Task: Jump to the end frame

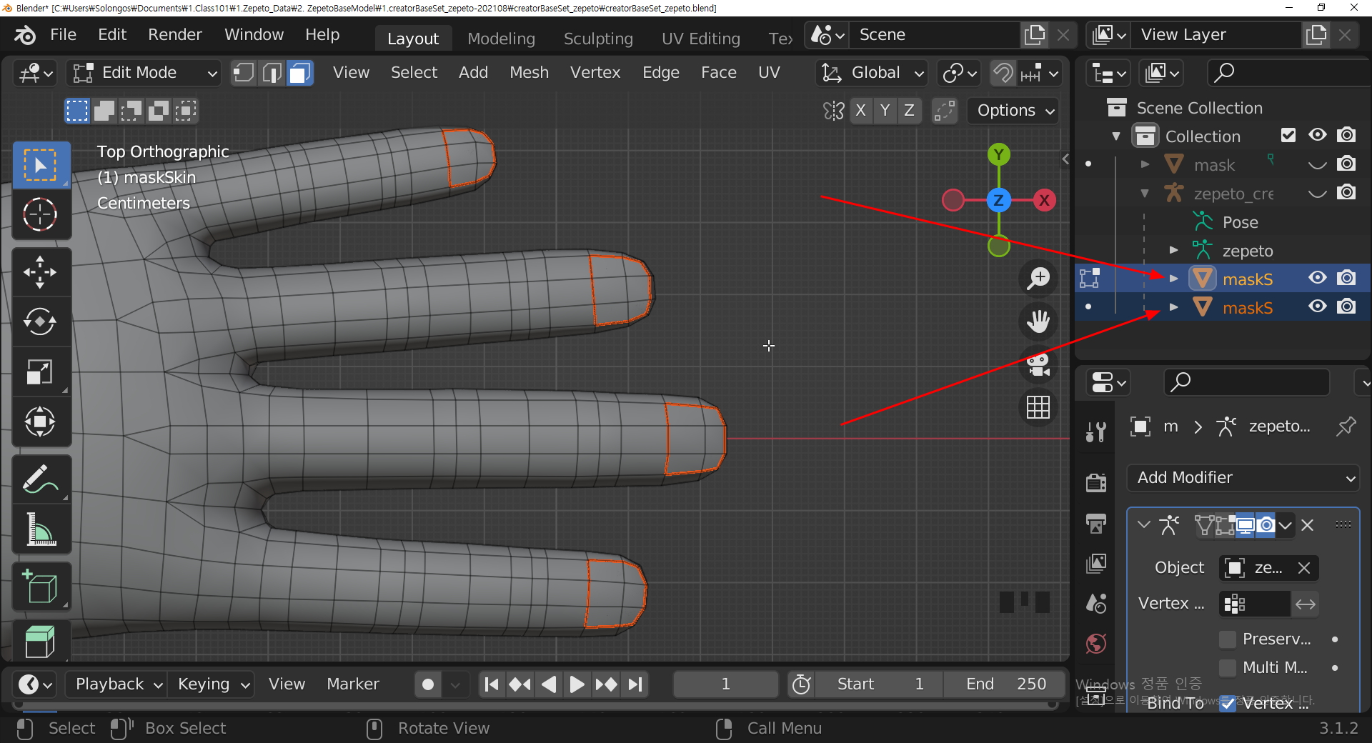Action: point(635,684)
